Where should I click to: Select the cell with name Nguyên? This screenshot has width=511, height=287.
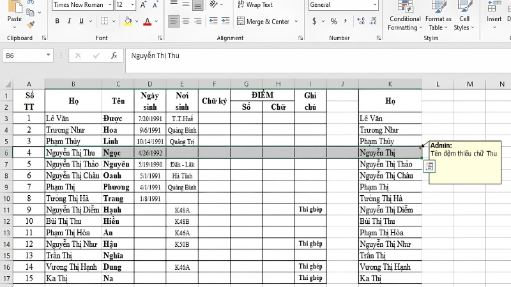pos(118,165)
